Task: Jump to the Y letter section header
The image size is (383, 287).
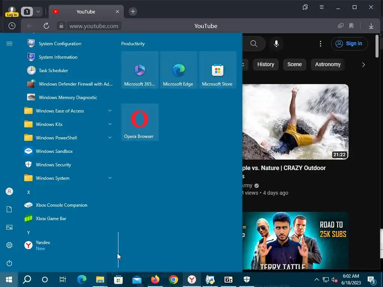Action: pyautogui.click(x=28, y=232)
